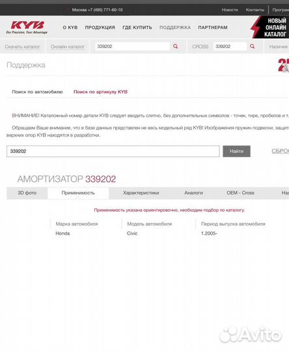Click Онлайн каталог link
This screenshot has height=351, width=289.
click(x=68, y=47)
